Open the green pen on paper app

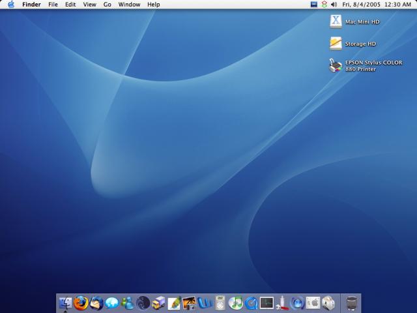click(174, 303)
